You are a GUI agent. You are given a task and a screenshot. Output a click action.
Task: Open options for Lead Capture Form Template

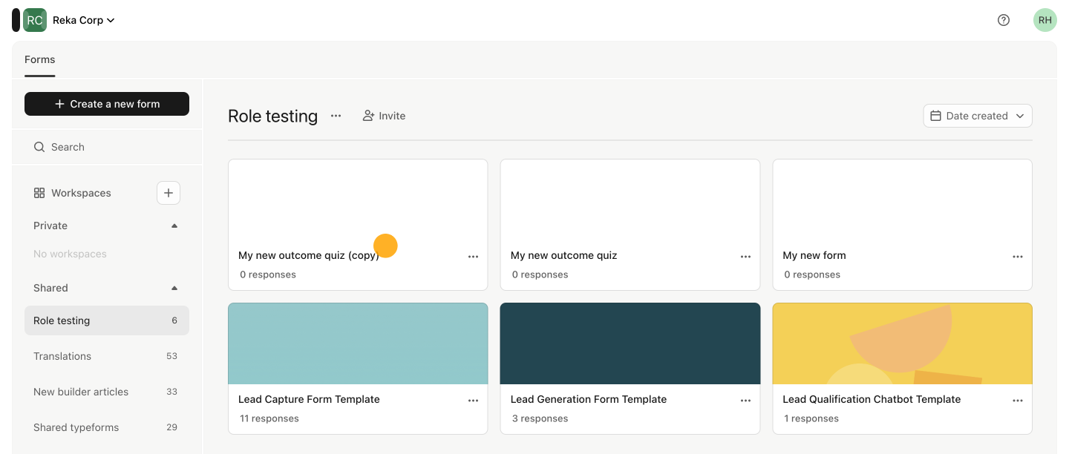point(474,401)
